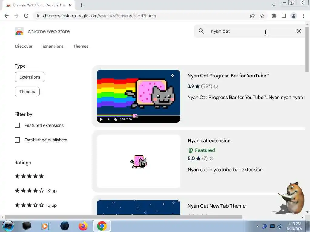Open the Windows Start menu
The width and height of the screenshot is (310, 232).
pos(8,226)
